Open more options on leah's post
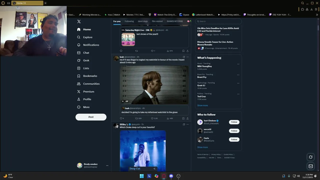Image resolution: width=320 pixels, height=180 pixels. point(187,57)
